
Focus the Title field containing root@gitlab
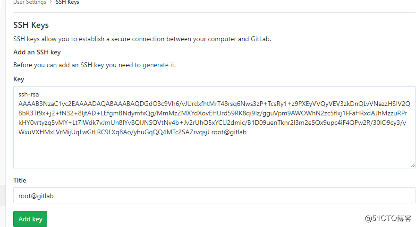(x=214, y=195)
